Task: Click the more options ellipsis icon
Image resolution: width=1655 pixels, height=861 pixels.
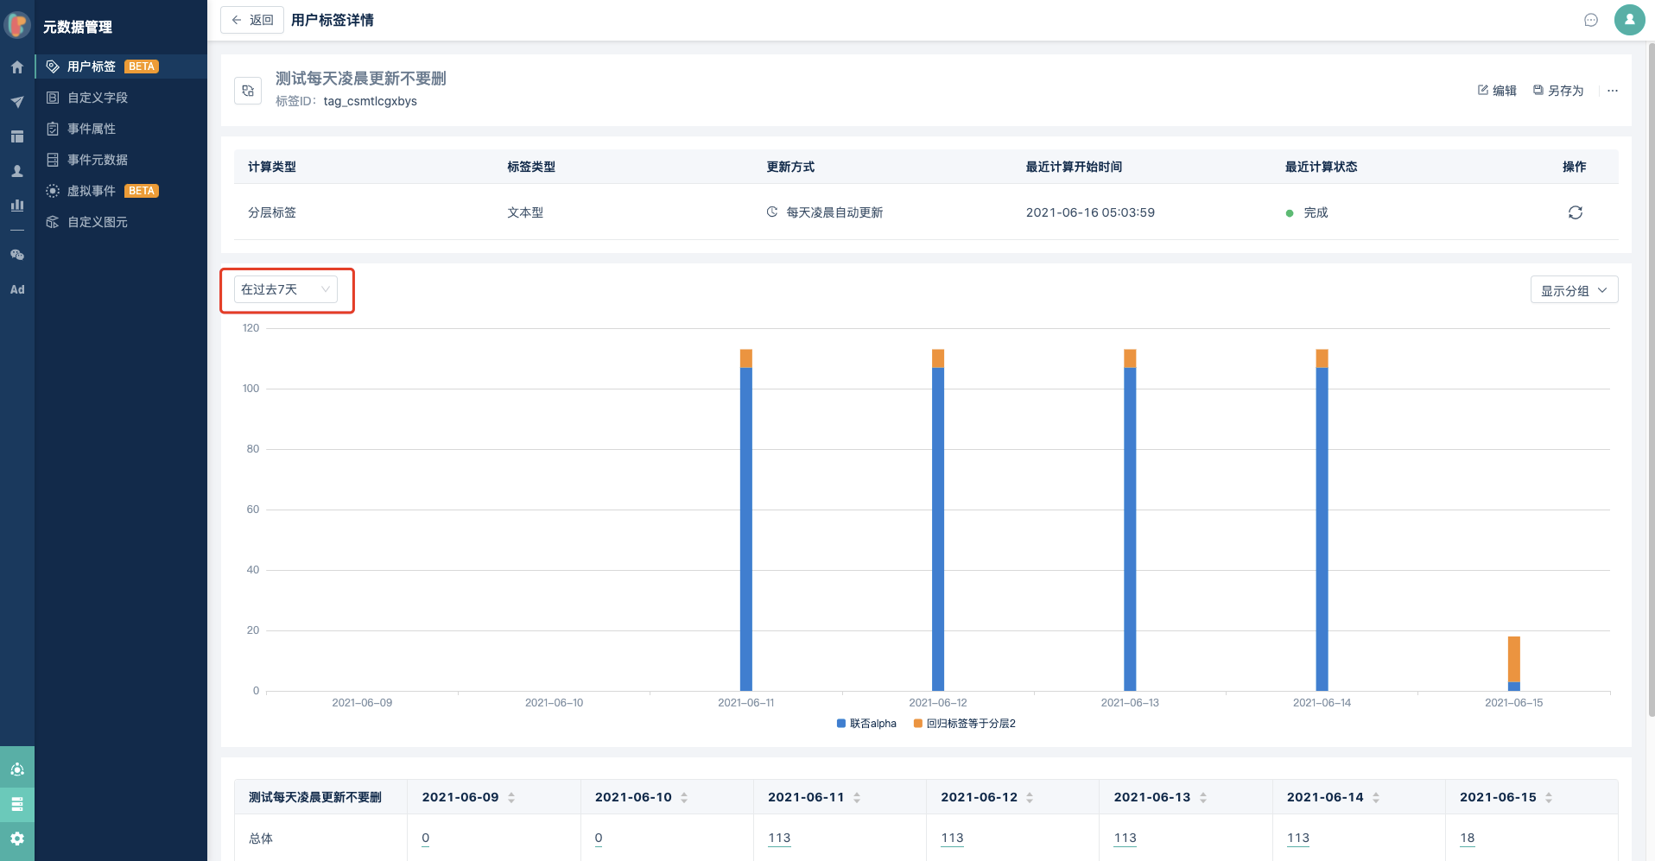Action: (1612, 91)
